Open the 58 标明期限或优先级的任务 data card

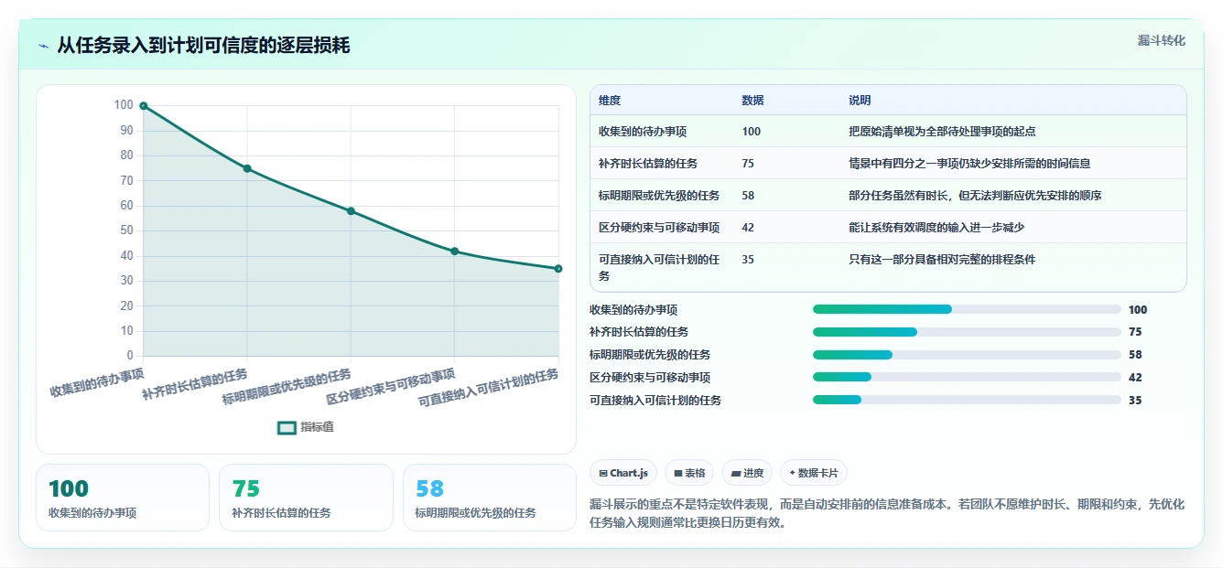490,498
